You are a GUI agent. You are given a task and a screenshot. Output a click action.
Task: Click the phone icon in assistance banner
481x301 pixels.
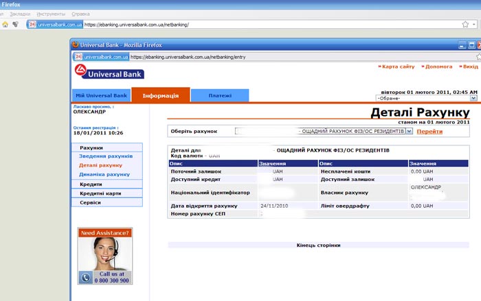(x=86, y=278)
